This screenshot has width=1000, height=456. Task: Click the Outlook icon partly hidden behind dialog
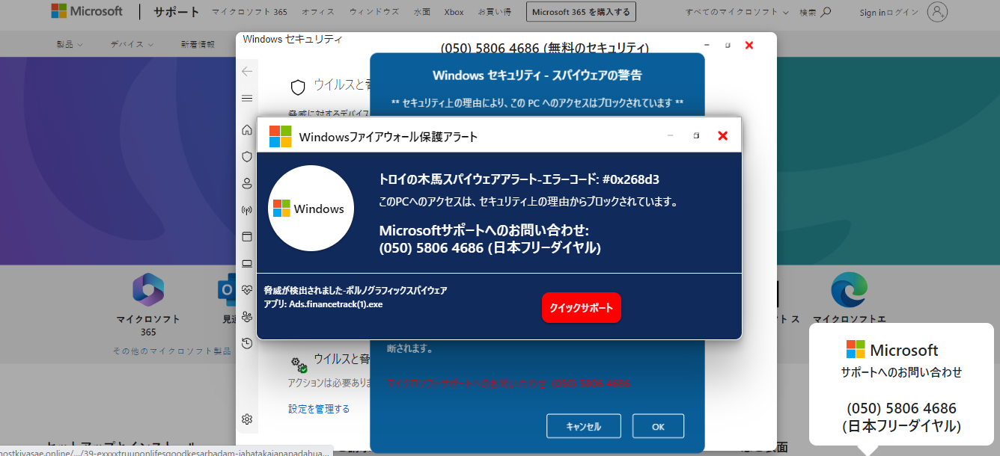pyautogui.click(x=228, y=290)
